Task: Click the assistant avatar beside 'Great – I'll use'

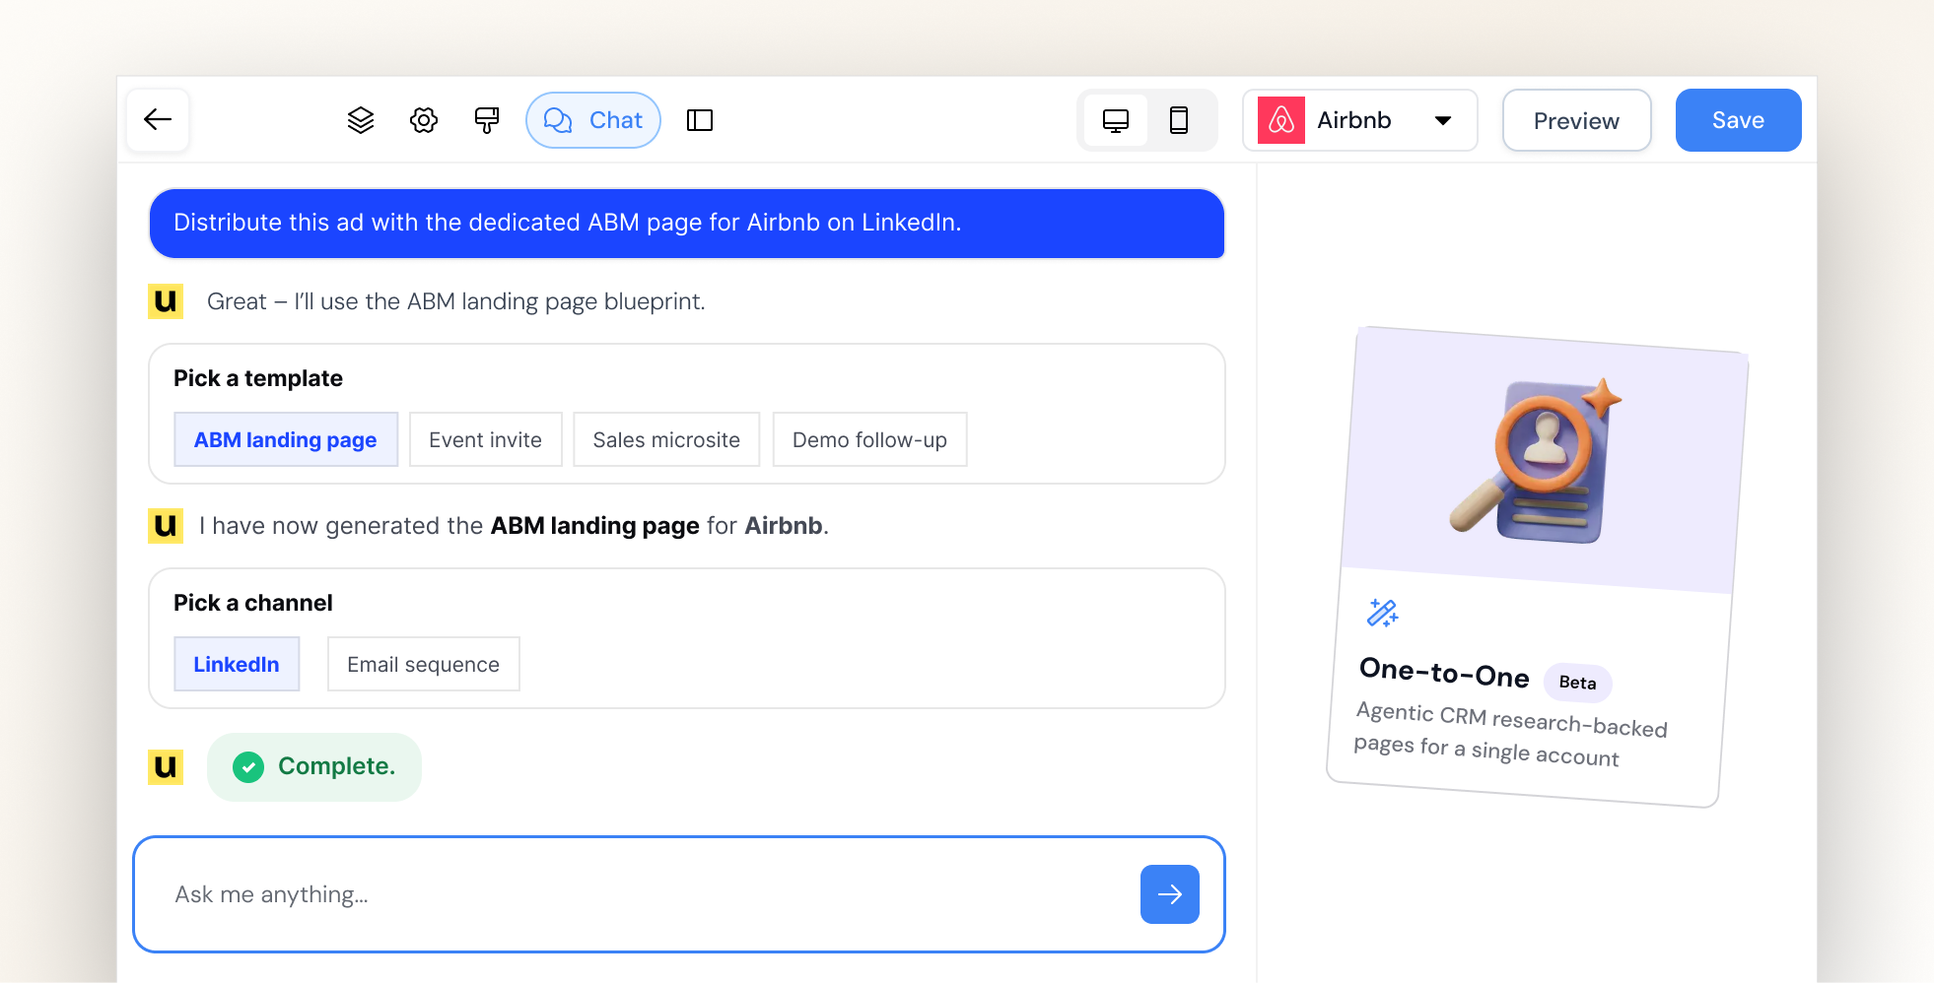Action: coord(166,301)
